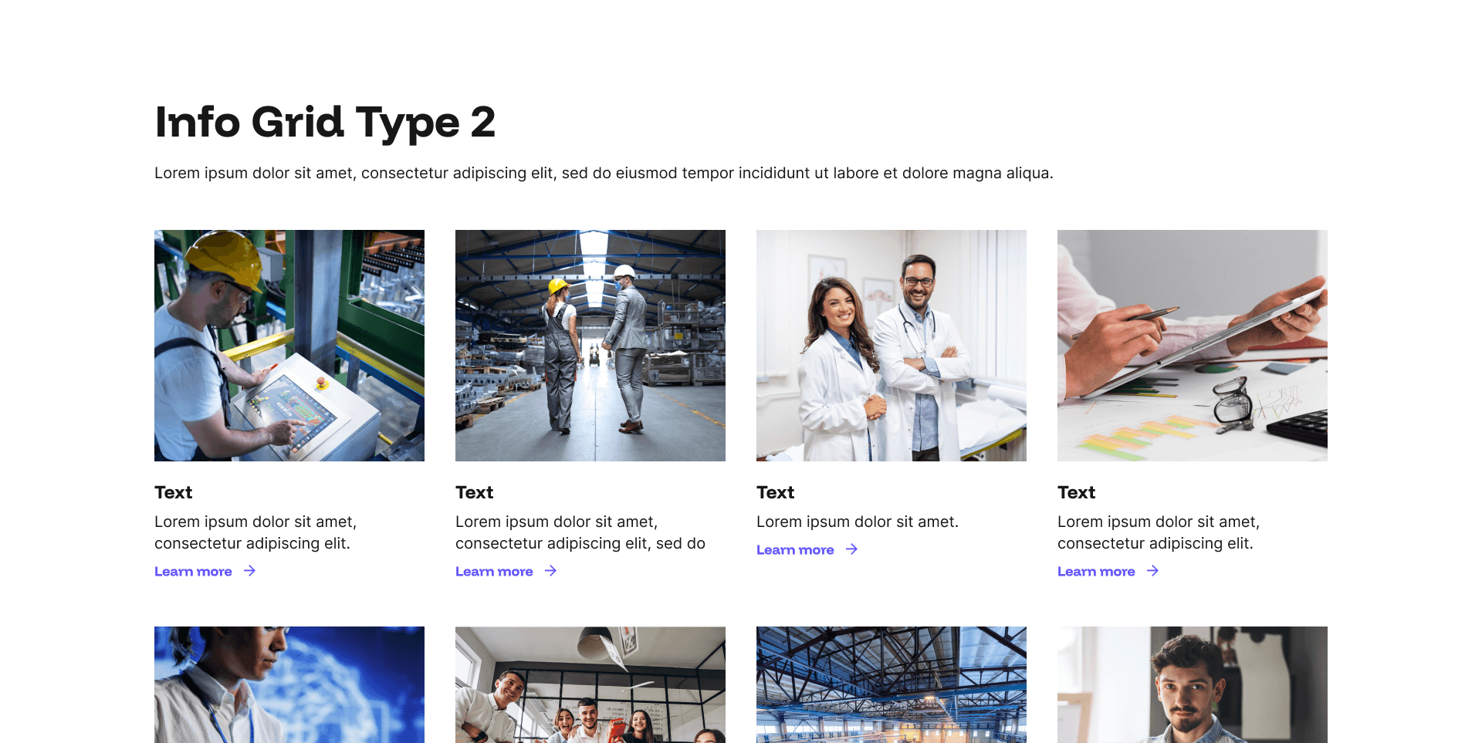Select the warehouse aisle image

tap(590, 346)
